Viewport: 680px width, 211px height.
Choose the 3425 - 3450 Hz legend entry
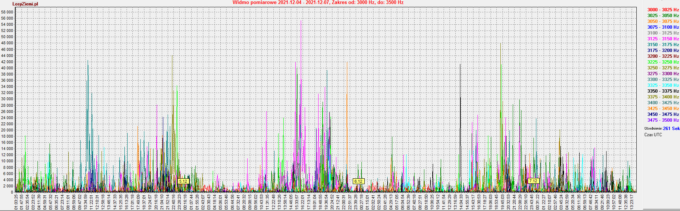[x=663, y=109]
